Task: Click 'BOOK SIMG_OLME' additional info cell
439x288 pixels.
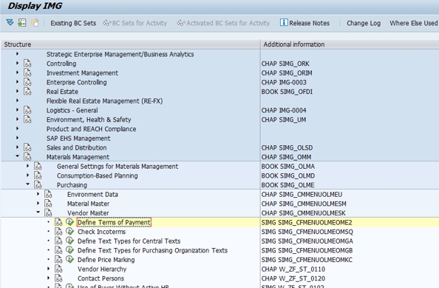Action: (287, 185)
